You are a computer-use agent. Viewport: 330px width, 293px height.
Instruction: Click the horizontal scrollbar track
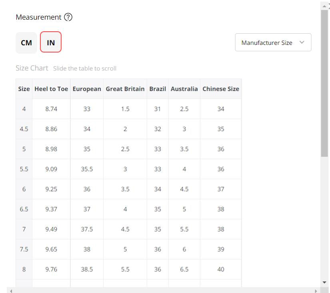(x=160, y=291)
